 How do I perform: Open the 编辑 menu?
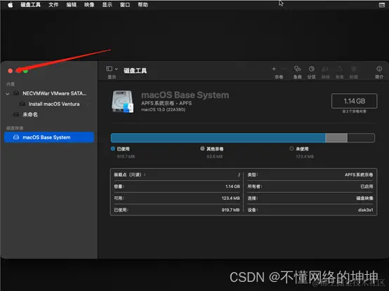pos(71,5)
